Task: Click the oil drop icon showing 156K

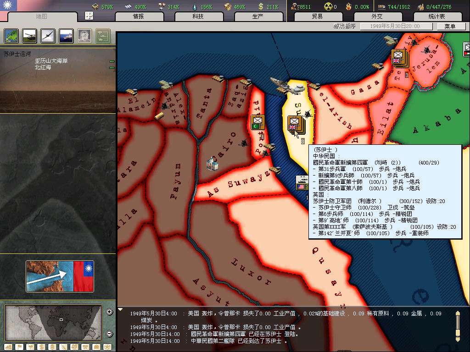Action: (195, 6)
